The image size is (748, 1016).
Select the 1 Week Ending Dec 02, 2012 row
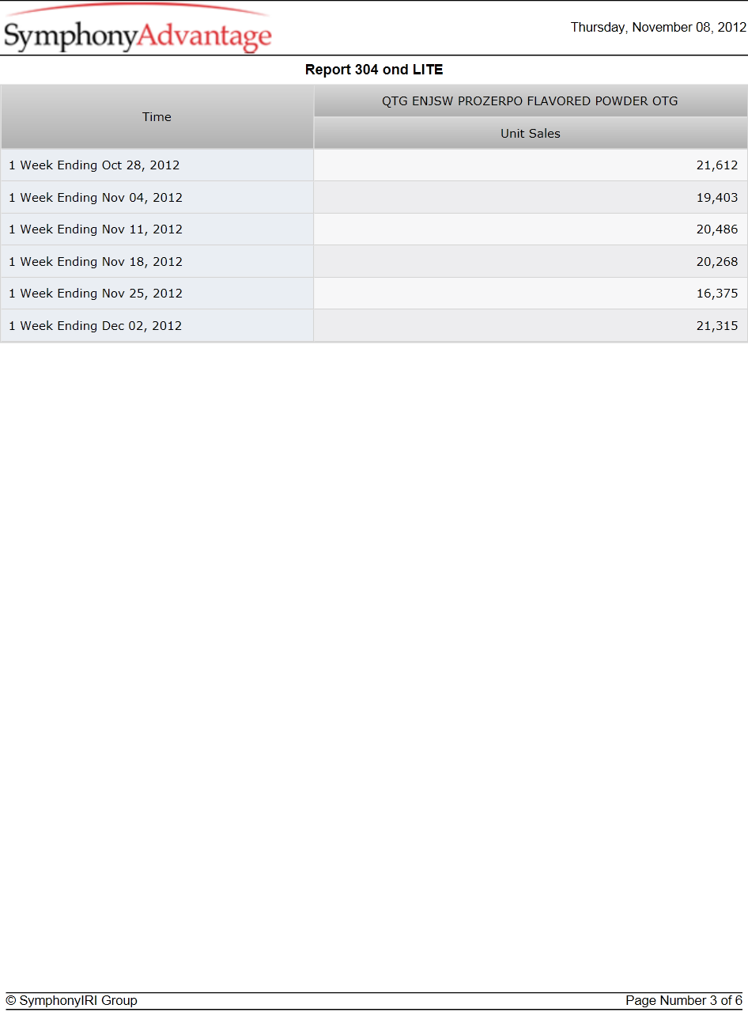pyautogui.click(x=374, y=326)
